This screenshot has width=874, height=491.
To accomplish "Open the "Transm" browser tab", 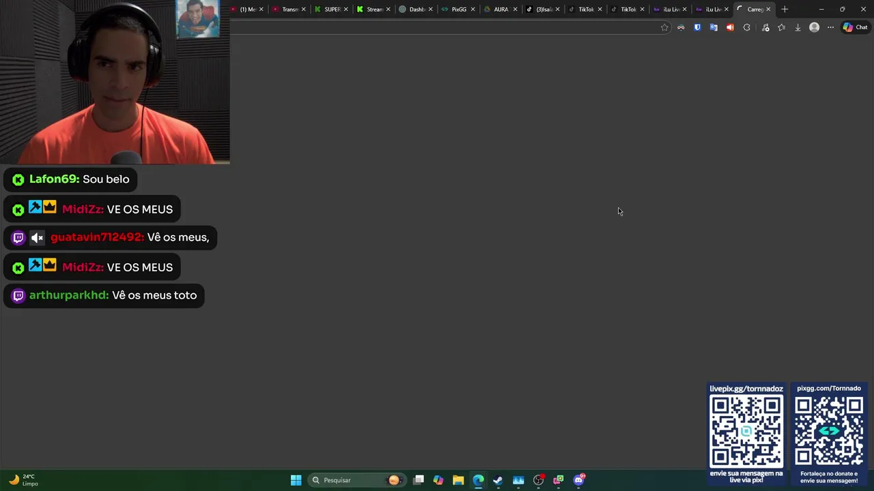I will [x=288, y=10].
